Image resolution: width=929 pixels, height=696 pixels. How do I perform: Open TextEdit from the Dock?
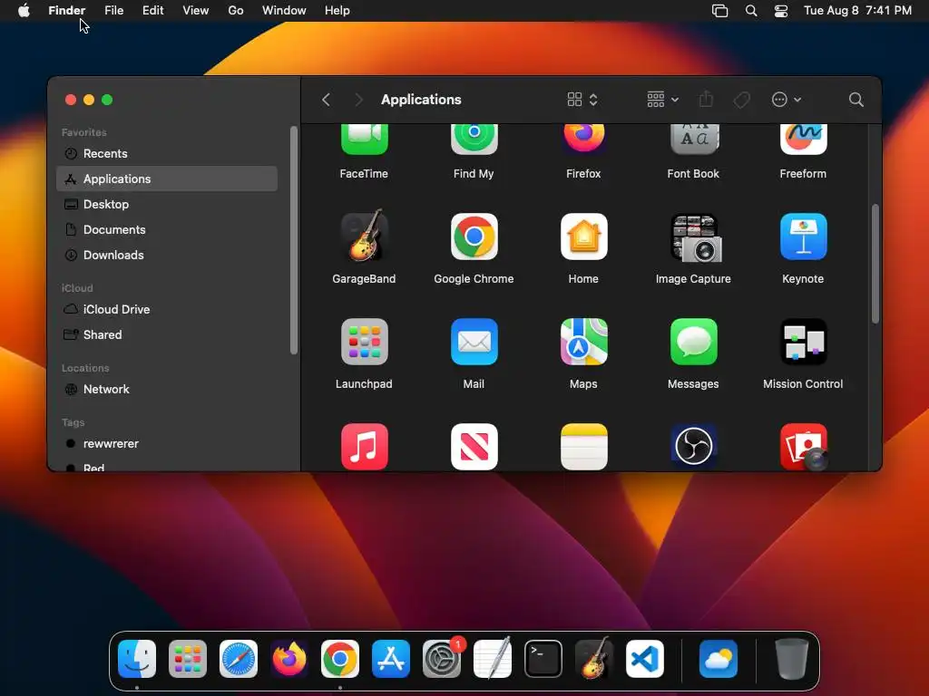(493, 658)
